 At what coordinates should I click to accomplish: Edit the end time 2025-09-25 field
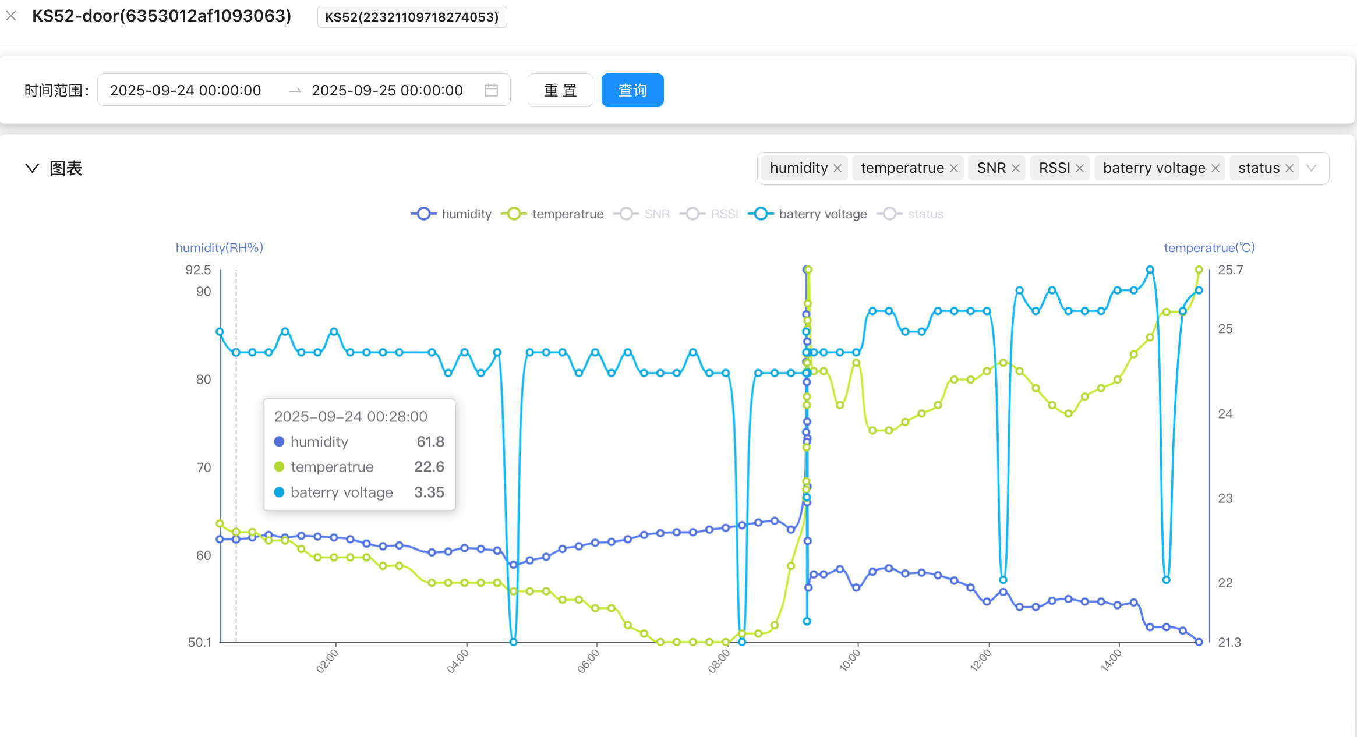point(387,90)
